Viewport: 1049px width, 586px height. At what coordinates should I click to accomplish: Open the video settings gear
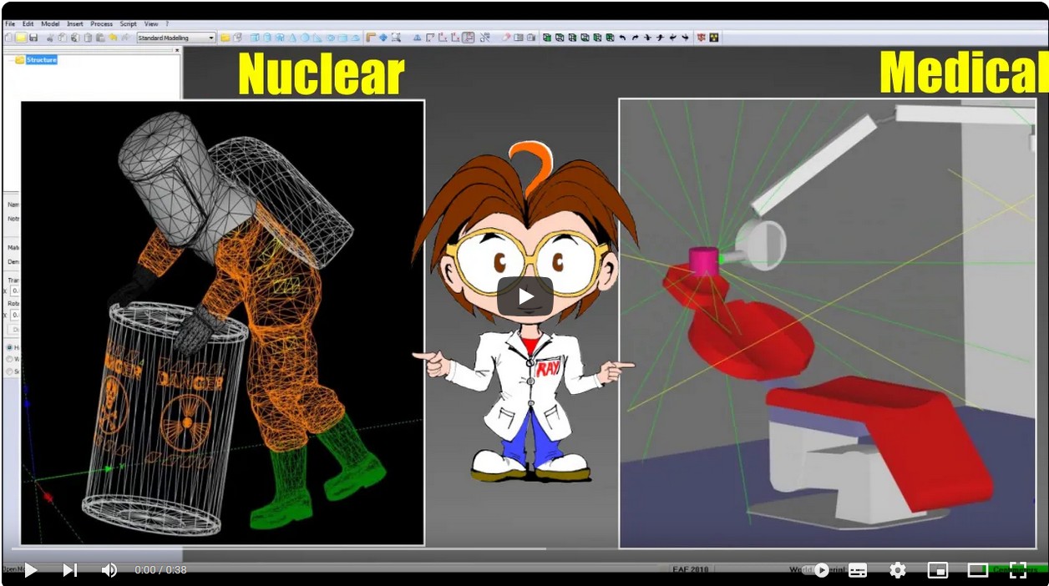(x=898, y=570)
